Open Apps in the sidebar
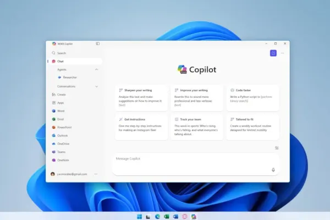The image size is (330, 220). click(76, 103)
